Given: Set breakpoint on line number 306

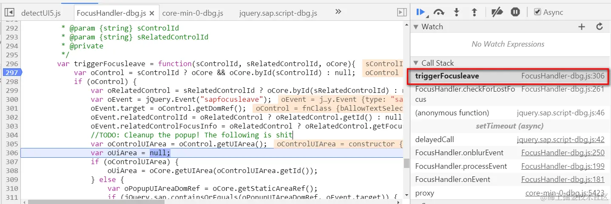Looking at the screenshot, I should [x=12, y=153].
